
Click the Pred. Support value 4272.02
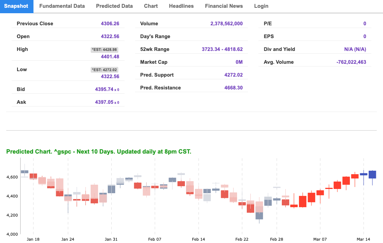(x=234, y=75)
